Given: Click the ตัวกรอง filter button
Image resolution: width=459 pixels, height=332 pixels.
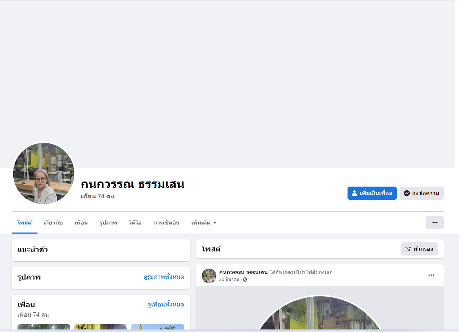Looking at the screenshot, I should pos(419,249).
